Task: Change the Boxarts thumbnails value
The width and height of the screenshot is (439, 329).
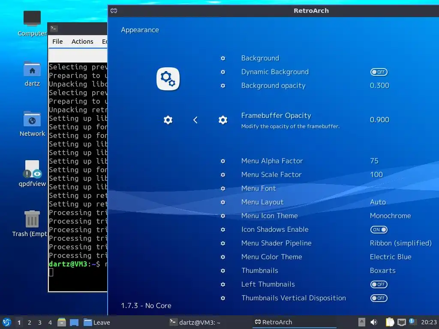Action: click(x=383, y=271)
